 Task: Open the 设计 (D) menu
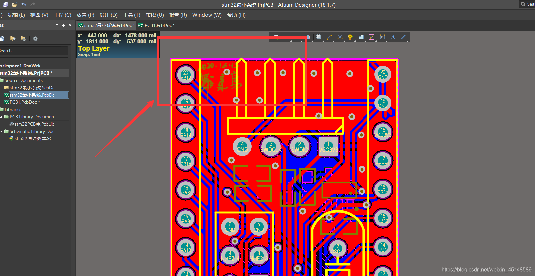pos(108,15)
